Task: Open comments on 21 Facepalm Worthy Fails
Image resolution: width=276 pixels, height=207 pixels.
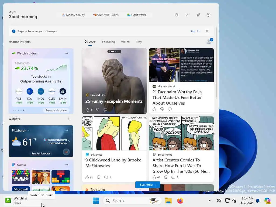Action: click(170, 109)
